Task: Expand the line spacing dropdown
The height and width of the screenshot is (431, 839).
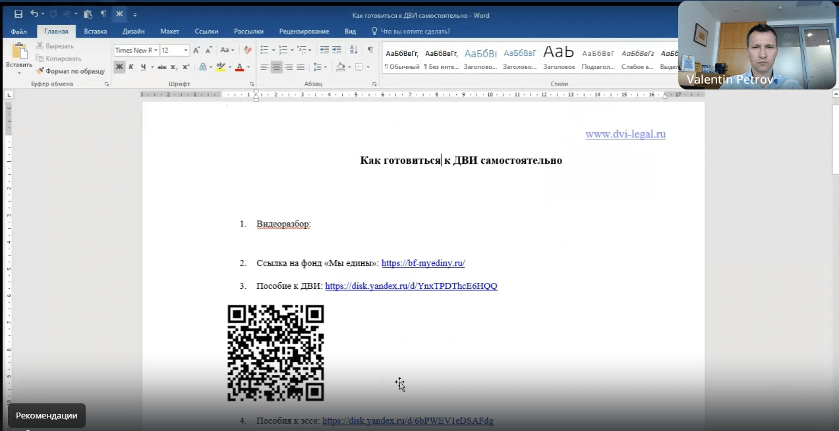Action: point(326,67)
